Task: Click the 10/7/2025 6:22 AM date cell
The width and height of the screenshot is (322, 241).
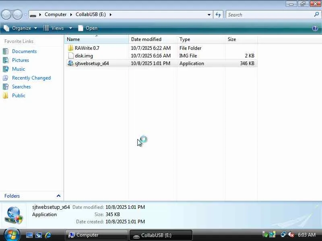Action: pyautogui.click(x=151, y=48)
